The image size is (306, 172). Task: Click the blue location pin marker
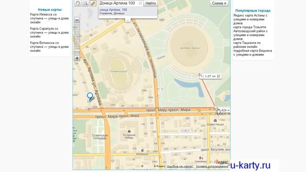90,97
